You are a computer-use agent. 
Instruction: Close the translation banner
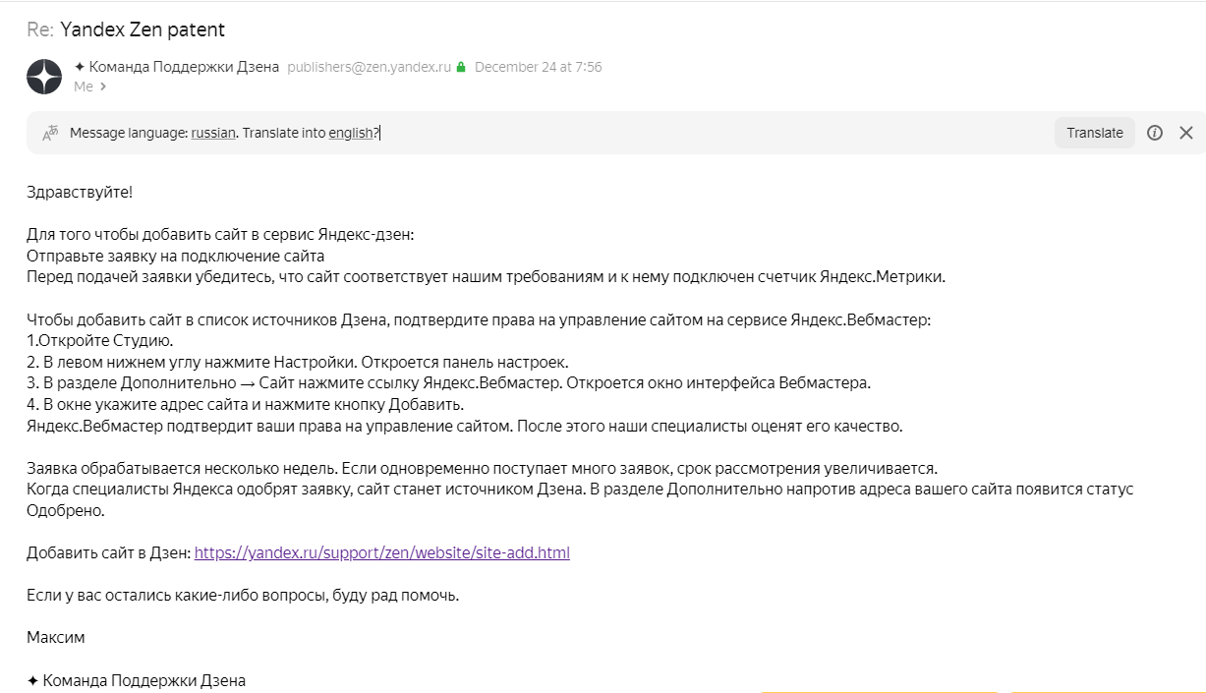(1186, 133)
